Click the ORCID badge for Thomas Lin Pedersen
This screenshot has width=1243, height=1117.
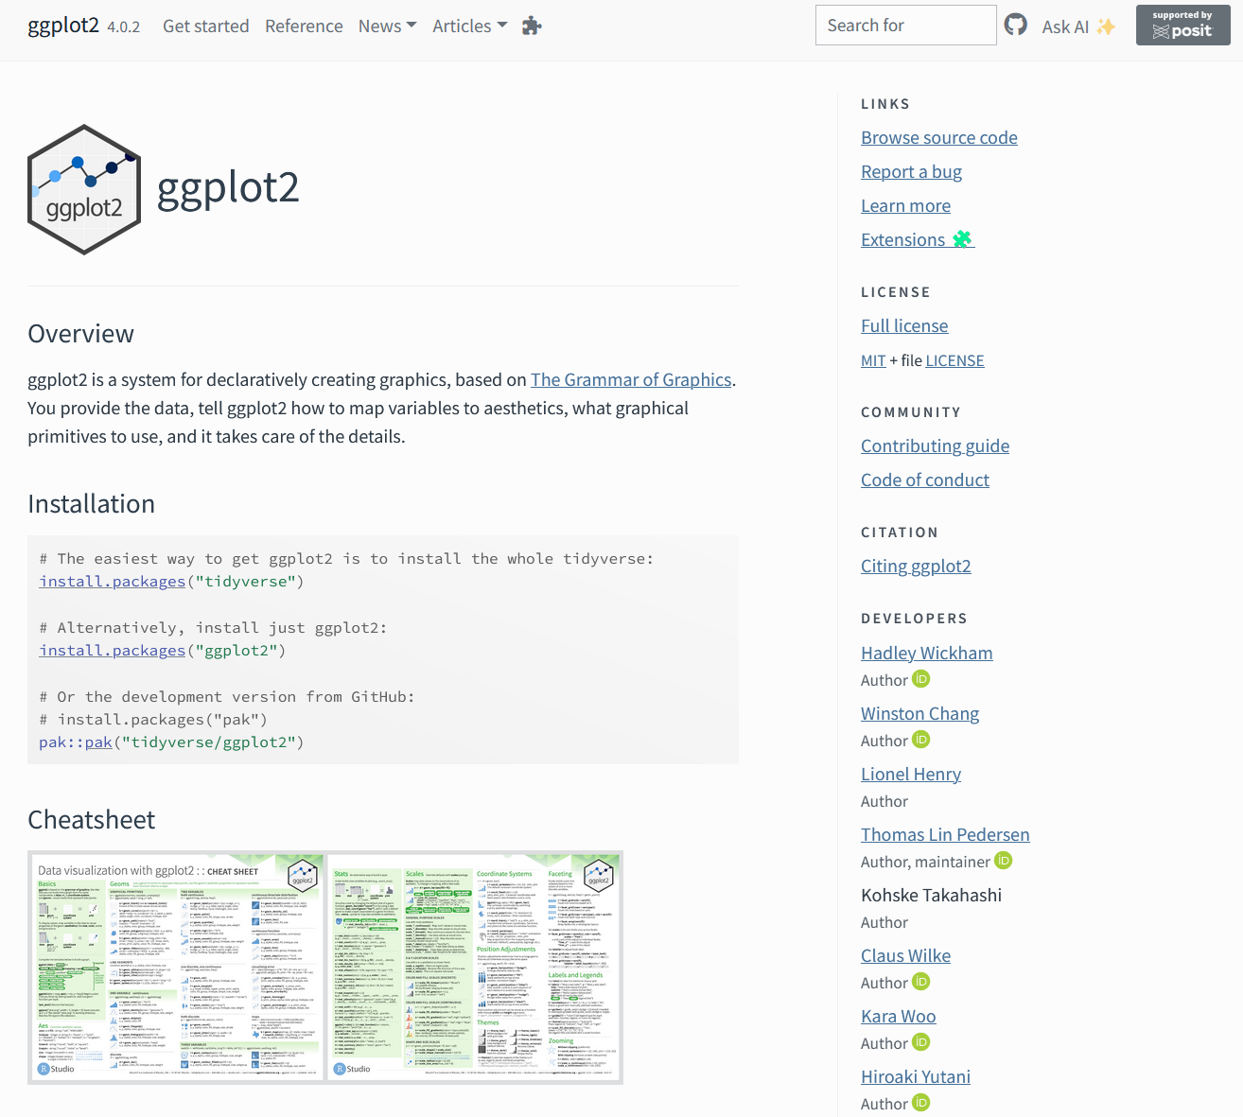[1004, 861]
